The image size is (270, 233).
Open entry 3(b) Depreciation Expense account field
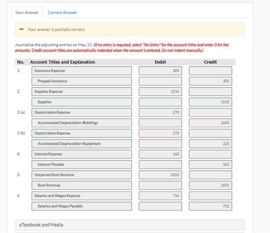tap(82, 133)
